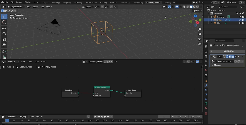Screen dimensions: 246x125
Task: Click the Start frame field
Action: coord(181,117)
